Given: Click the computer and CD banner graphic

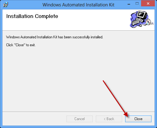Looking at the screenshot, I should (x=142, y=19).
